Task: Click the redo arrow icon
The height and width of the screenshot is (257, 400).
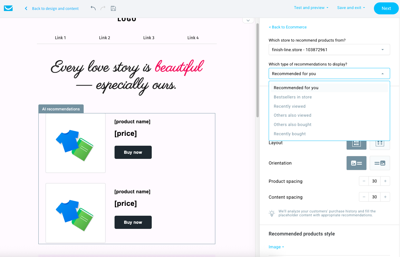Action: 103,8
